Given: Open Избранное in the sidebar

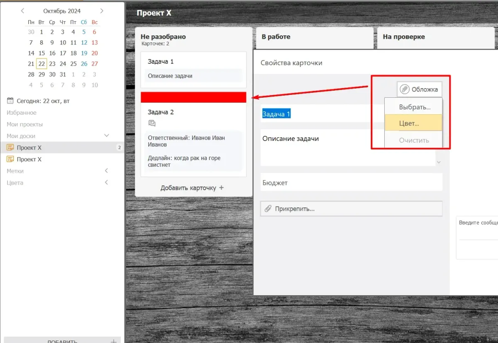Looking at the screenshot, I should (22, 113).
